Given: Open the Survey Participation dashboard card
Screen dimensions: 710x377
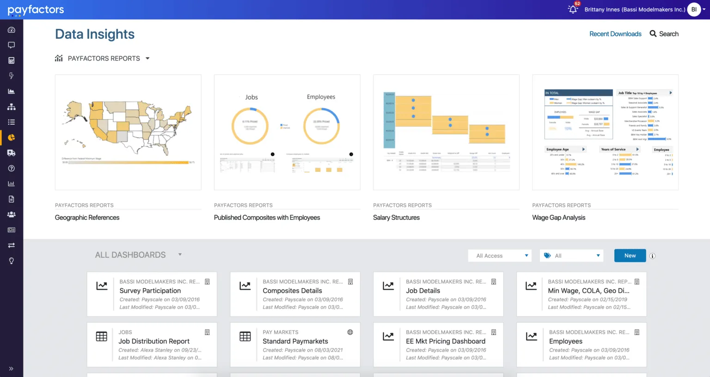Looking at the screenshot, I should [152, 294].
